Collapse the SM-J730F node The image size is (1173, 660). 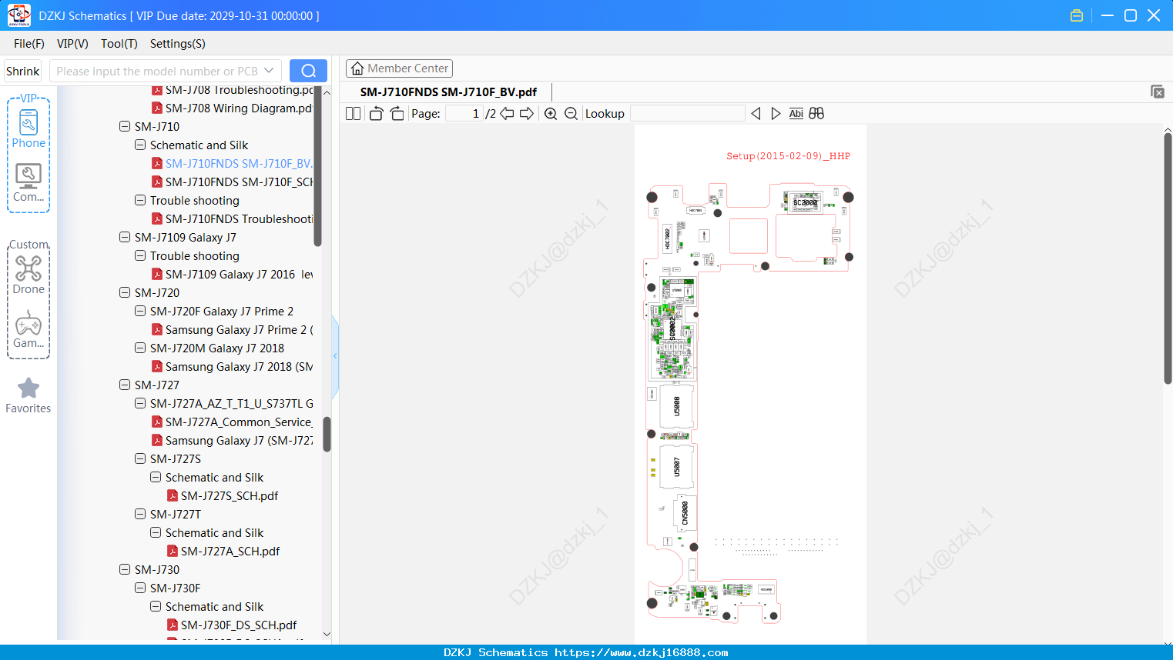point(140,588)
